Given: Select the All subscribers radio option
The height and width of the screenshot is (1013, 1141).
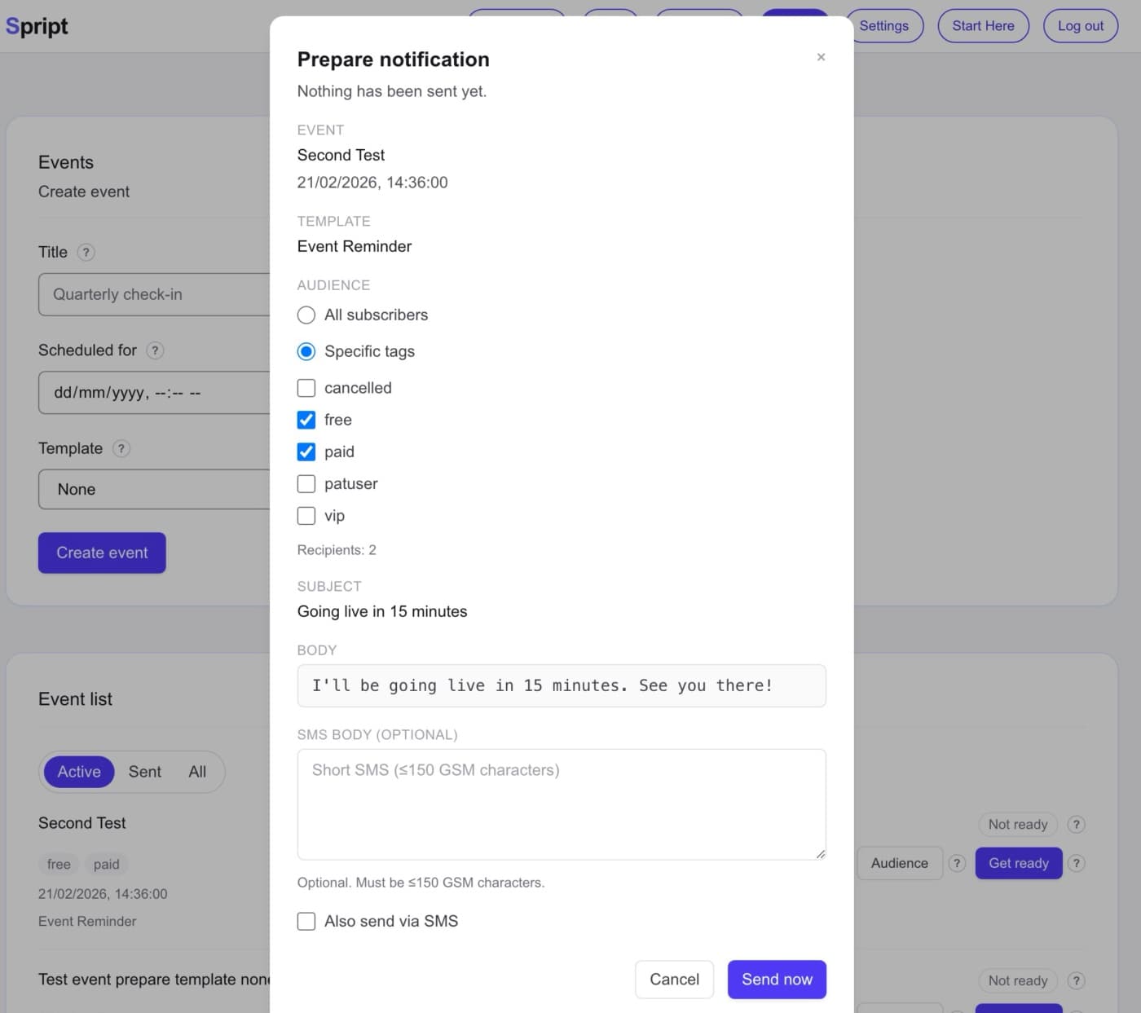Looking at the screenshot, I should [x=306, y=315].
